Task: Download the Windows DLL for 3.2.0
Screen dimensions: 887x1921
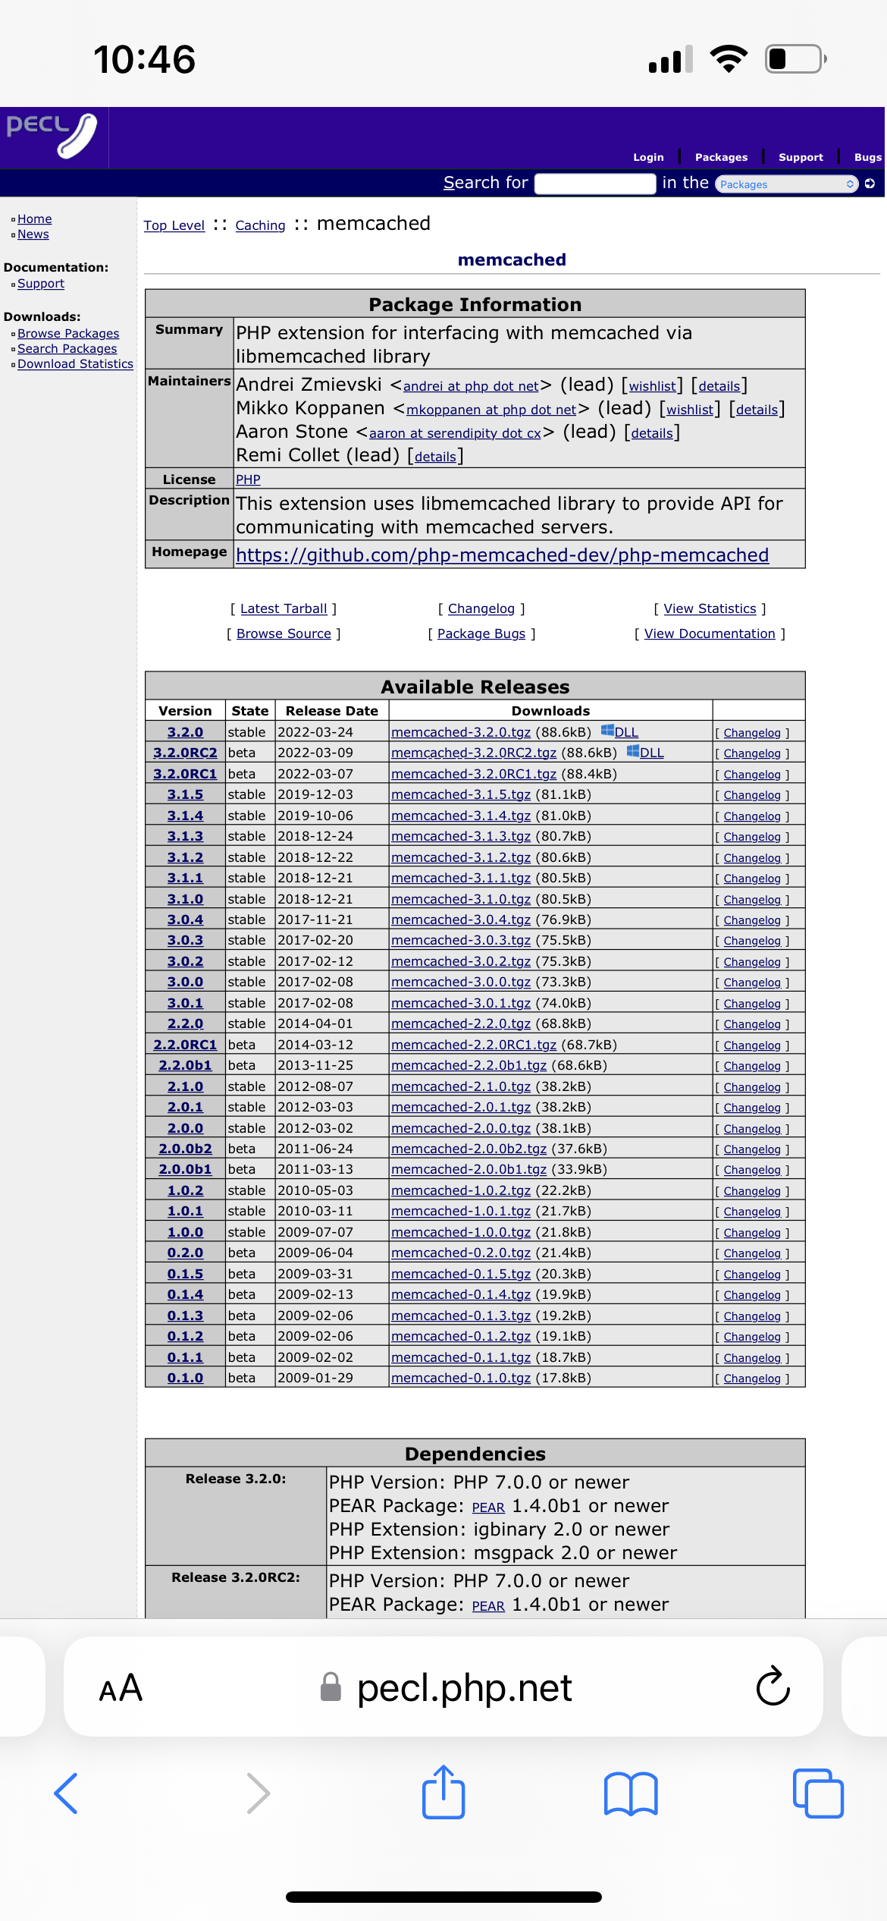Action: (625, 732)
